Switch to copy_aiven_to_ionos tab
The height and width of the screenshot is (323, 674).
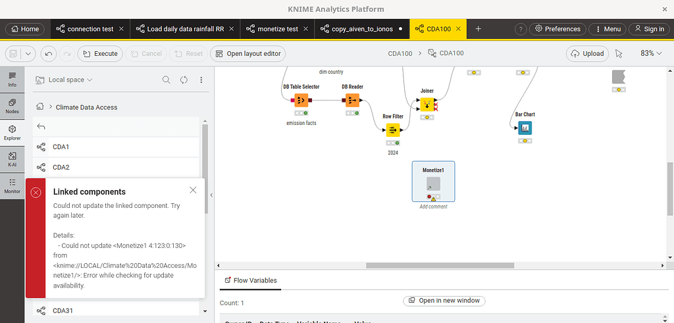tap(362, 29)
